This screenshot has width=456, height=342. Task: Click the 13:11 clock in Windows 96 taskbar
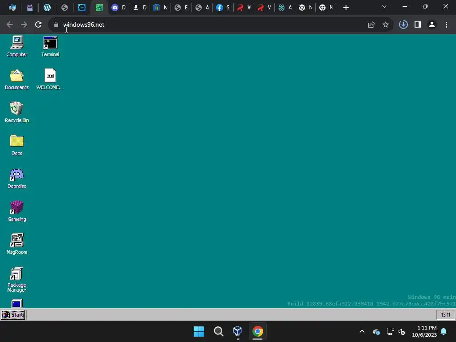coord(445,315)
